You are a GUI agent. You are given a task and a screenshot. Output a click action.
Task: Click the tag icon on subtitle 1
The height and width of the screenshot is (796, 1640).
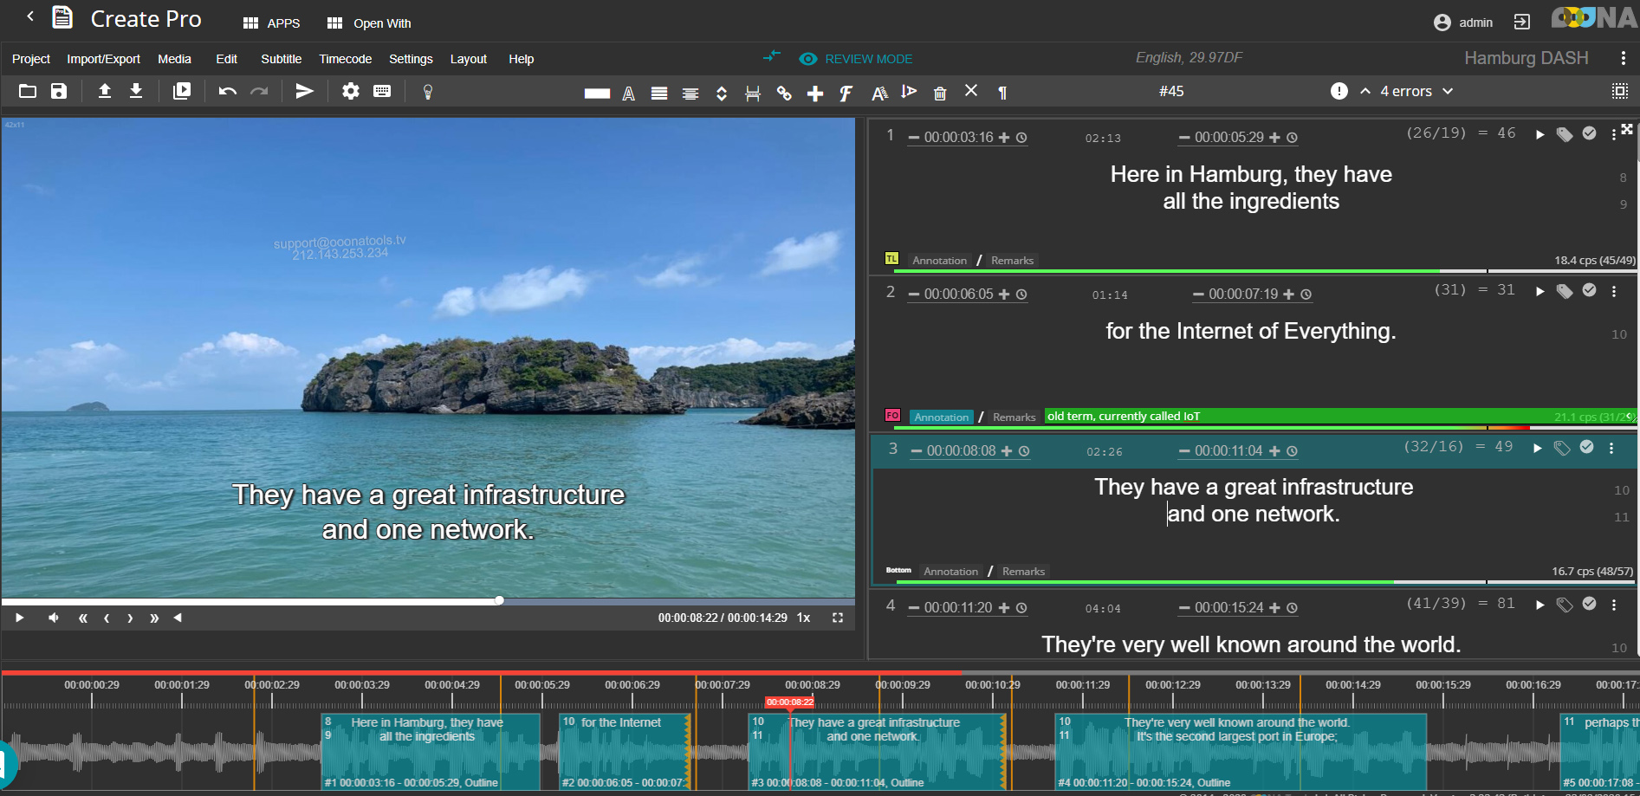[1564, 134]
